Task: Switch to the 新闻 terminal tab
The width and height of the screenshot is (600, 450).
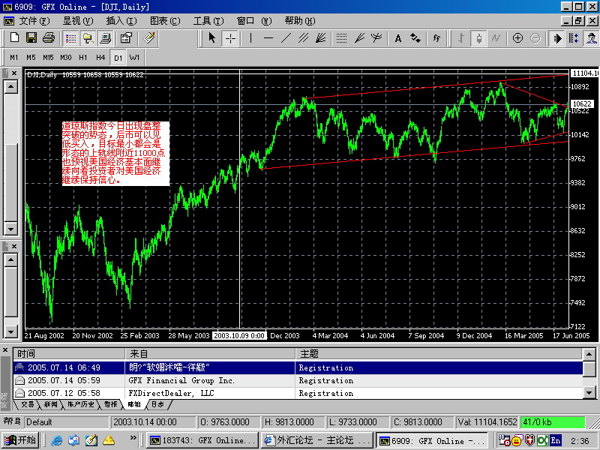Action: pyautogui.click(x=51, y=404)
